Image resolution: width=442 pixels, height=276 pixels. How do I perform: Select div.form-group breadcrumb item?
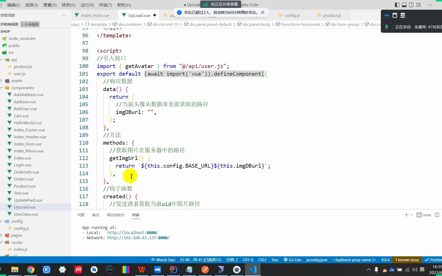[x=345, y=24]
